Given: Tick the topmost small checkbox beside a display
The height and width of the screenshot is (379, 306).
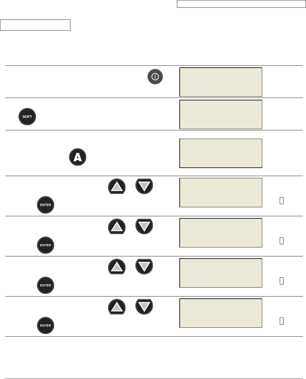Looking at the screenshot, I should point(281,201).
